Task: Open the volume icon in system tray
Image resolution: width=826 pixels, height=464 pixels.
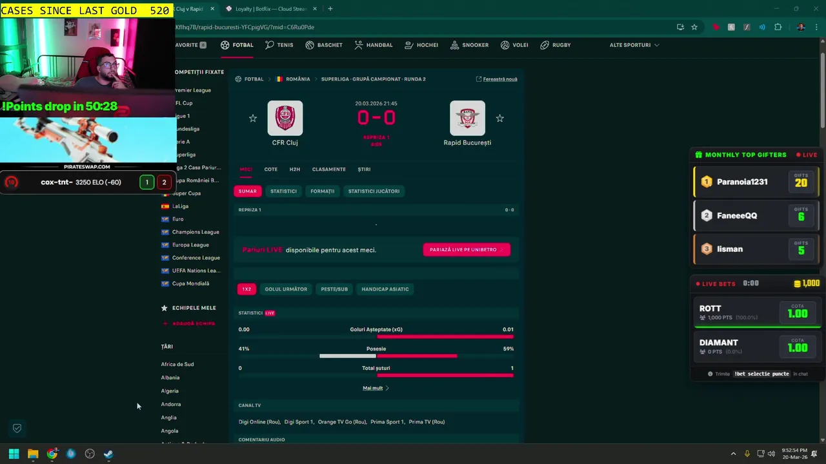Action: pyautogui.click(x=771, y=454)
